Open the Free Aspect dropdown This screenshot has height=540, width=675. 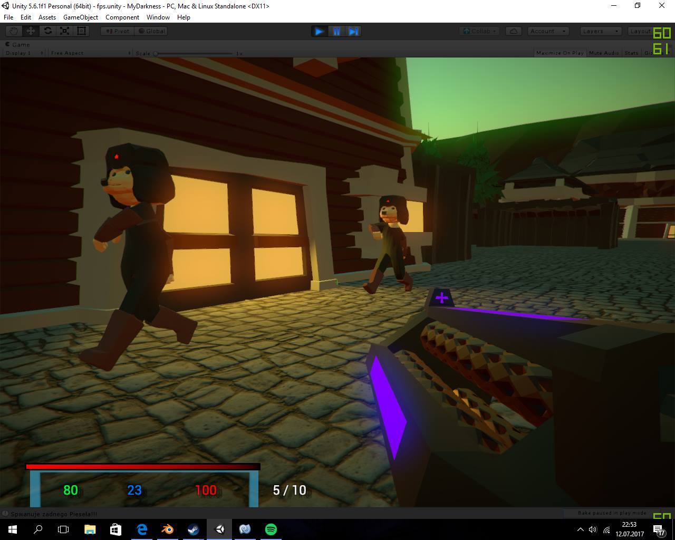click(90, 53)
